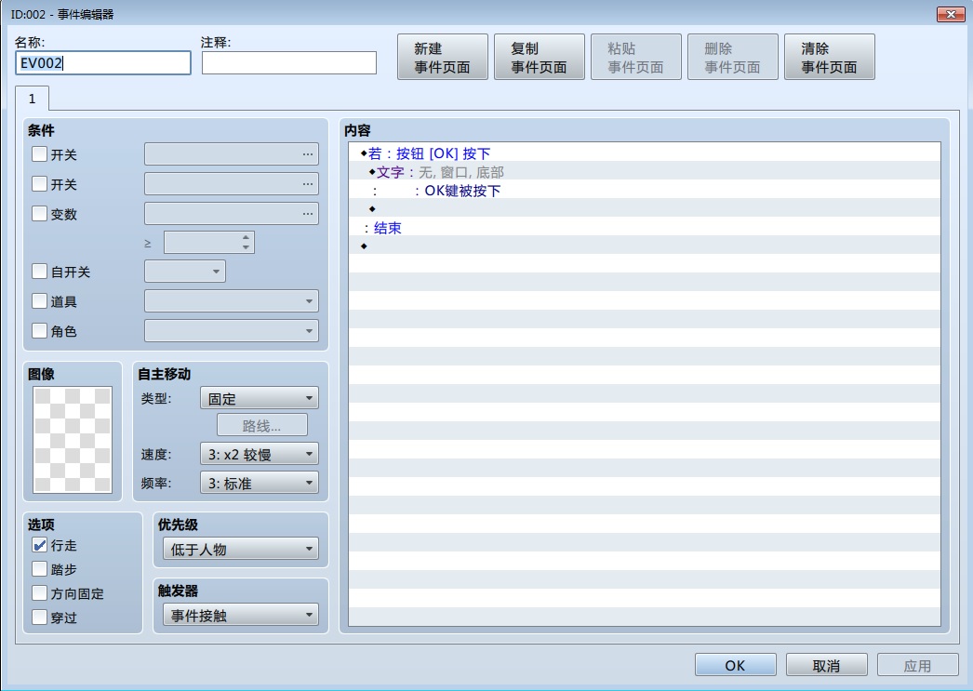Tick the 自开关 condition checkbox
Image resolution: width=973 pixels, height=691 pixels.
click(39, 271)
